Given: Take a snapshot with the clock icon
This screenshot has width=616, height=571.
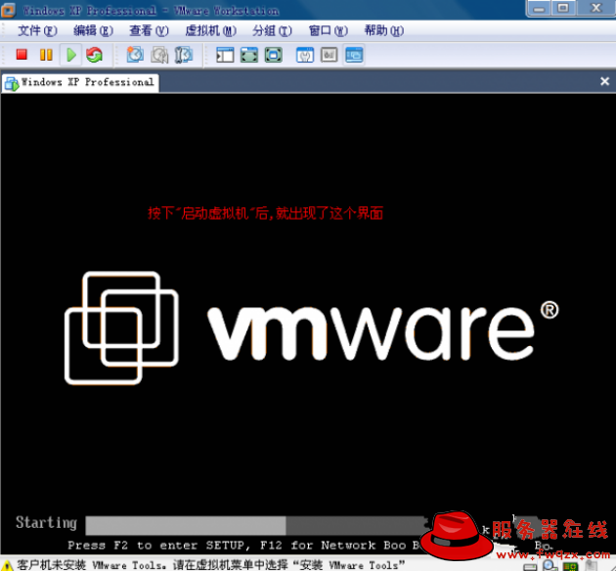Looking at the screenshot, I should point(135,55).
